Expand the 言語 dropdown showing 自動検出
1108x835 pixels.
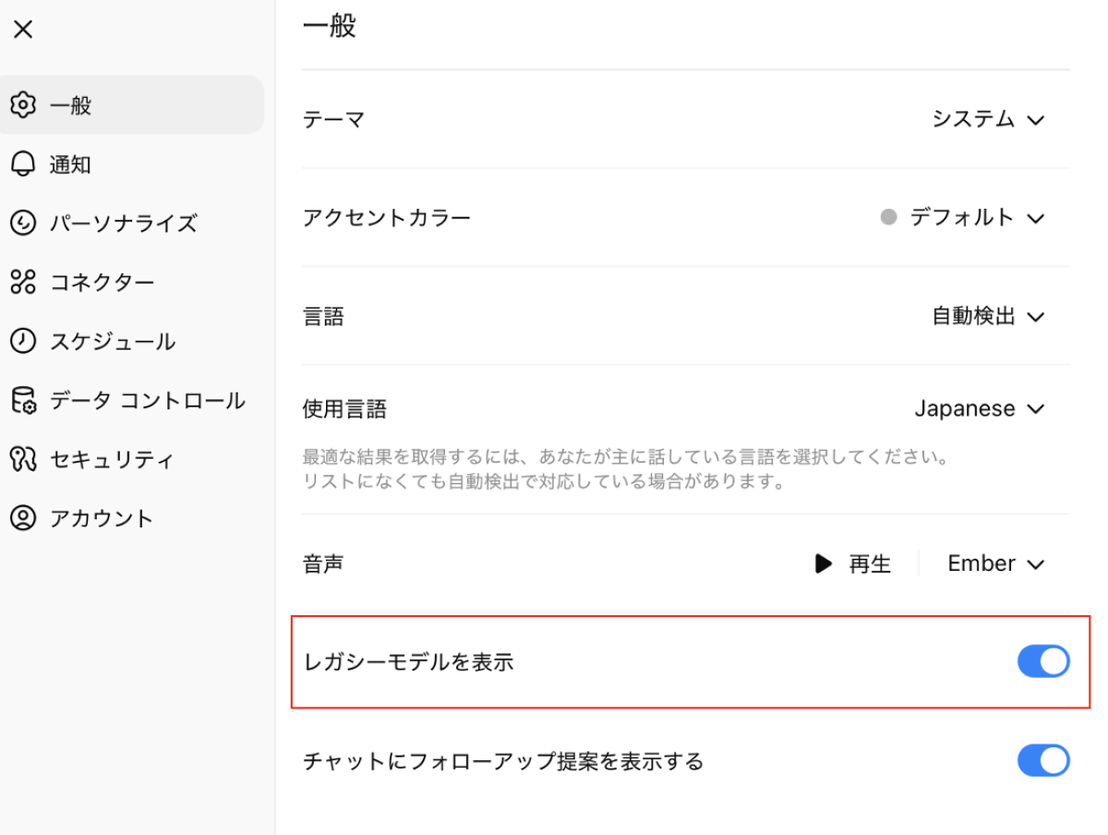click(x=988, y=317)
